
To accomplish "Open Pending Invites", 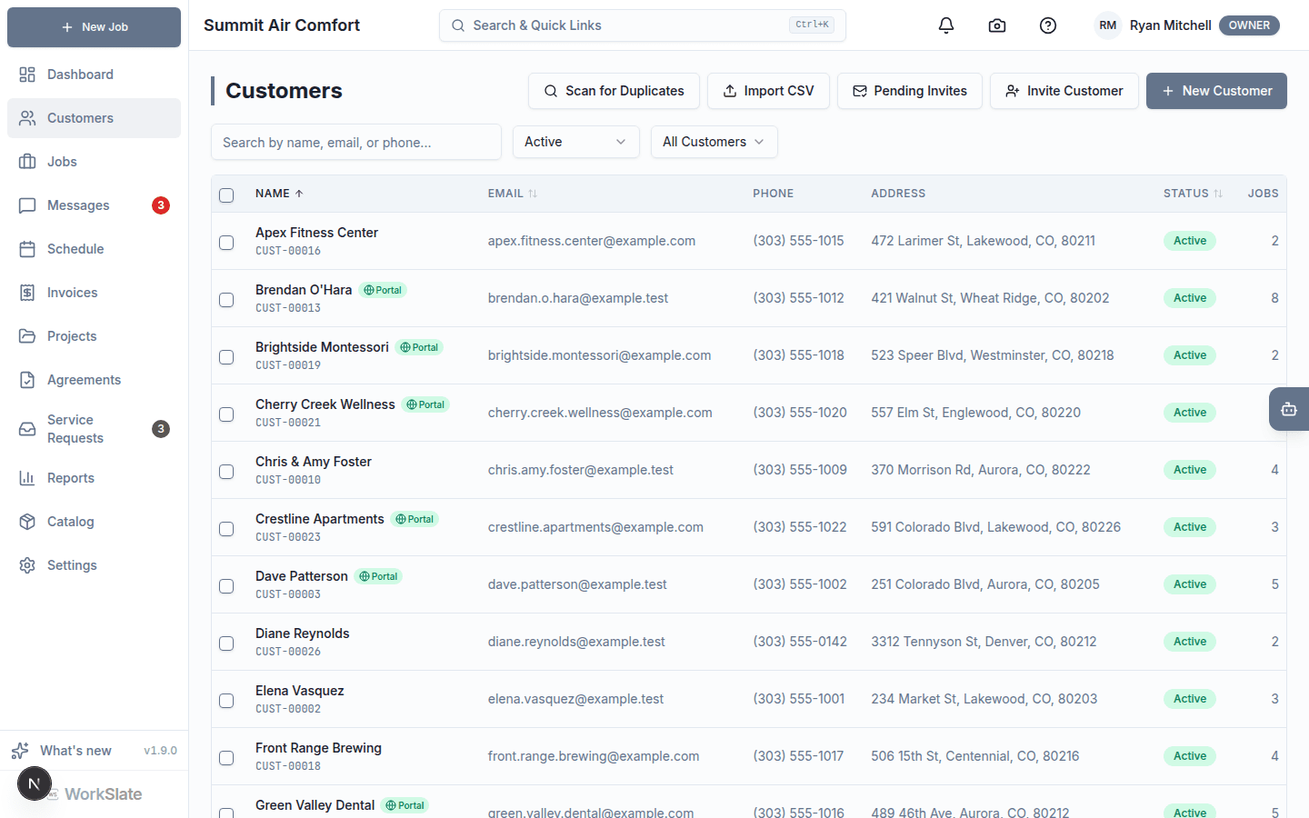I will (909, 91).
